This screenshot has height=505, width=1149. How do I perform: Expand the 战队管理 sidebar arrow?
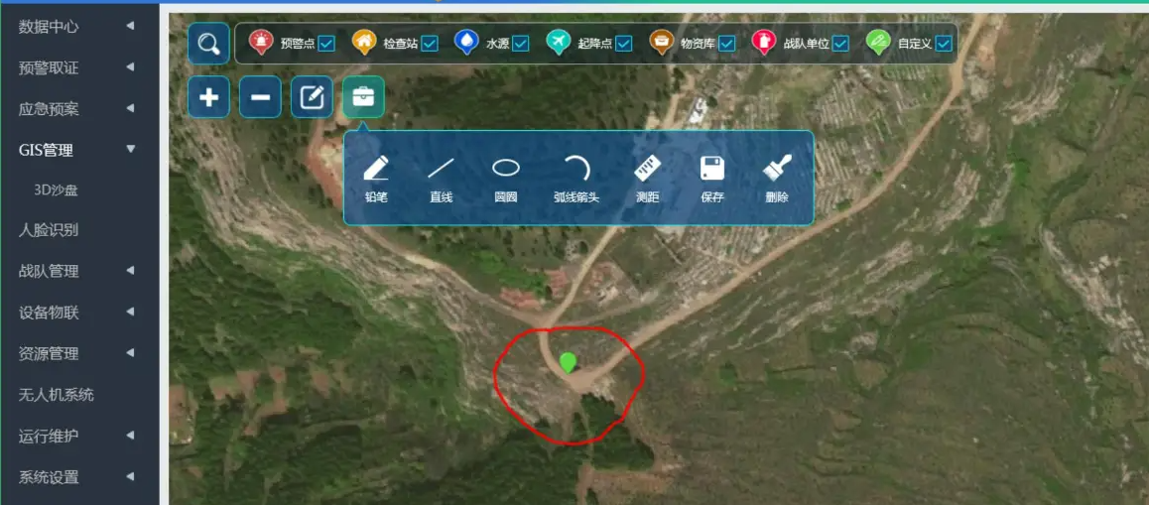(130, 271)
